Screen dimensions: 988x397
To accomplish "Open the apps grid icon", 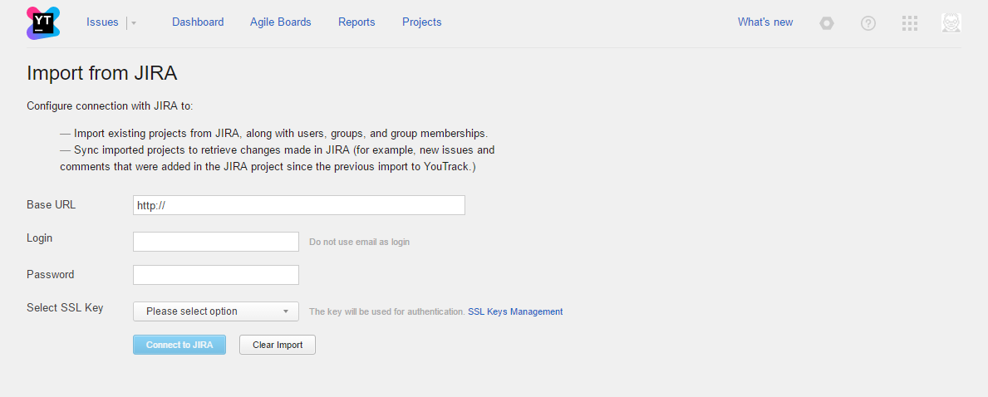I will tap(910, 23).
